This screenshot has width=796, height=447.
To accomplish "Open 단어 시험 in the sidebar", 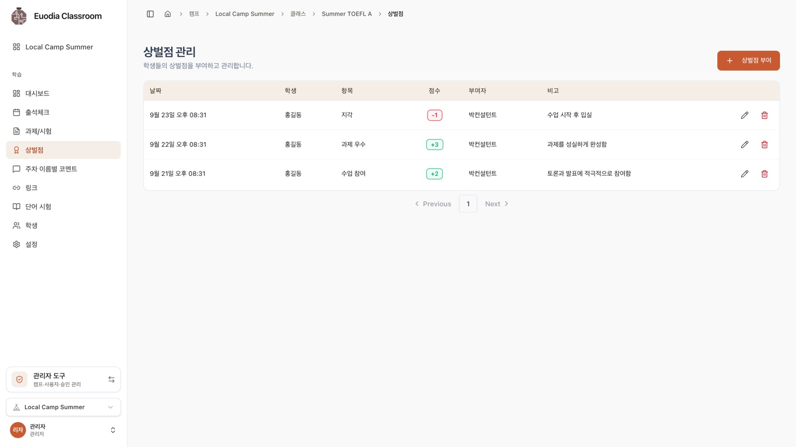I will coord(63,207).
